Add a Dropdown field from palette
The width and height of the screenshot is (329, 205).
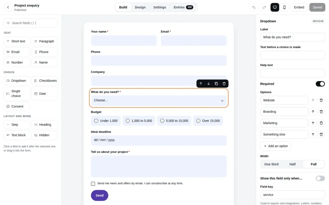tap(17, 80)
